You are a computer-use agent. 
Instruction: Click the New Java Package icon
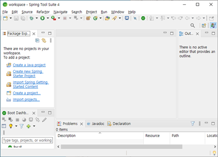[89, 18]
